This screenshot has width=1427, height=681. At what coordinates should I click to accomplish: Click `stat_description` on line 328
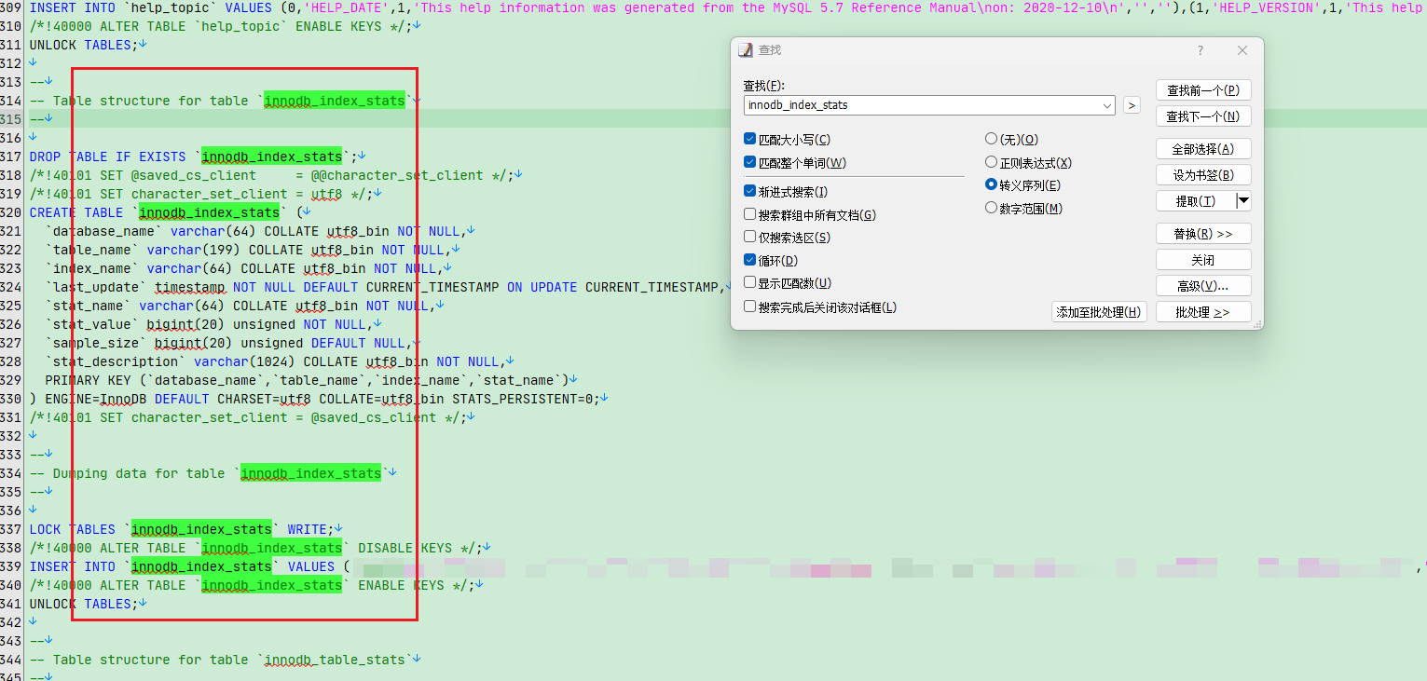point(116,361)
